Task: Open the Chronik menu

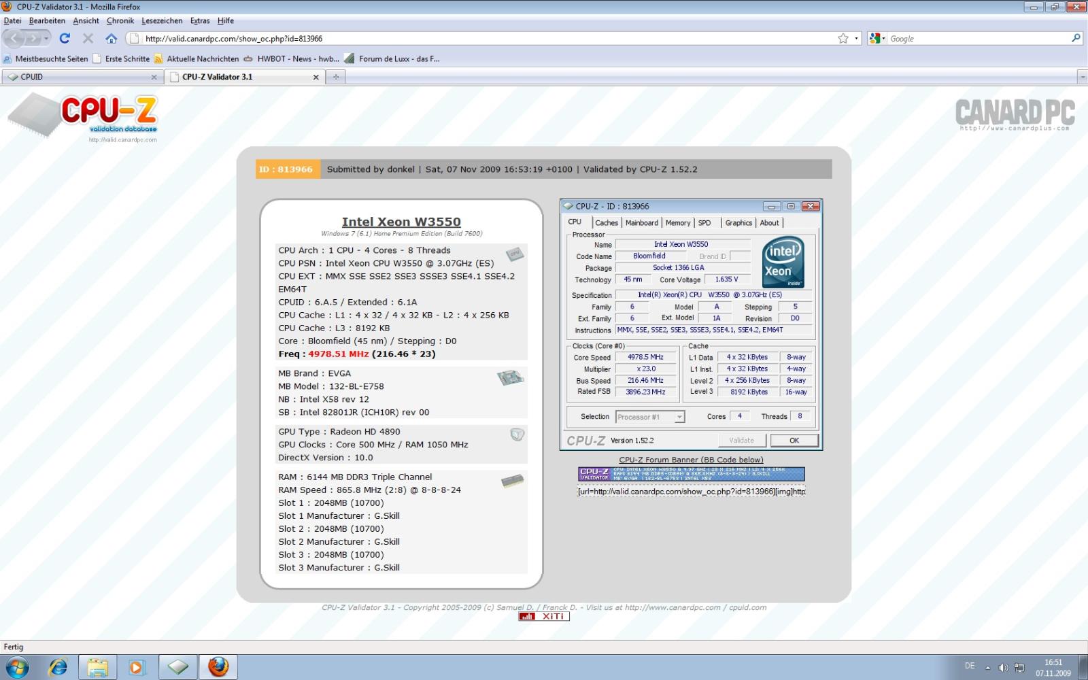Action: tap(120, 21)
